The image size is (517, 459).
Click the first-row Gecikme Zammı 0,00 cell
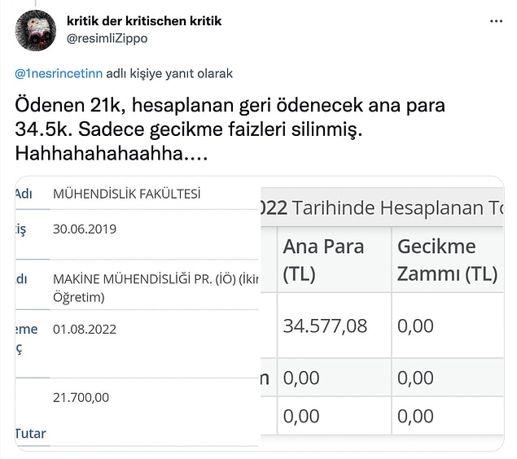(x=415, y=326)
